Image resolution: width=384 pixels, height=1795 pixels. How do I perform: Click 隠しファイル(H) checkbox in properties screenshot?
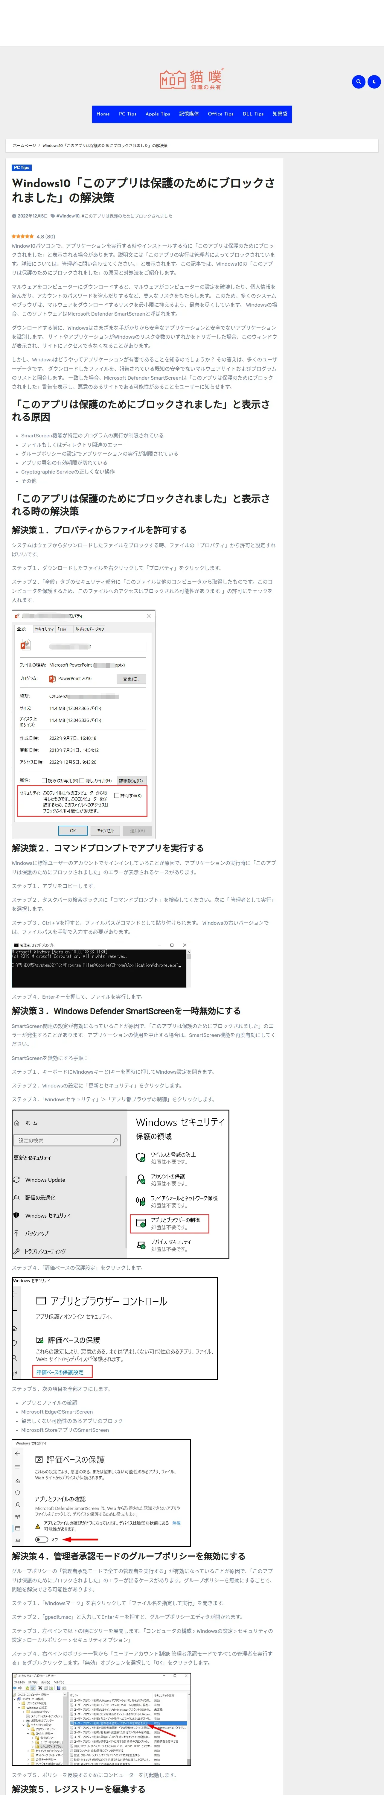82,781
